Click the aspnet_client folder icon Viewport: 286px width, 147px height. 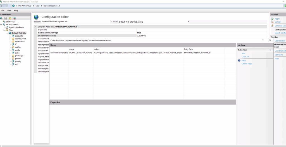[x=13, y=38]
